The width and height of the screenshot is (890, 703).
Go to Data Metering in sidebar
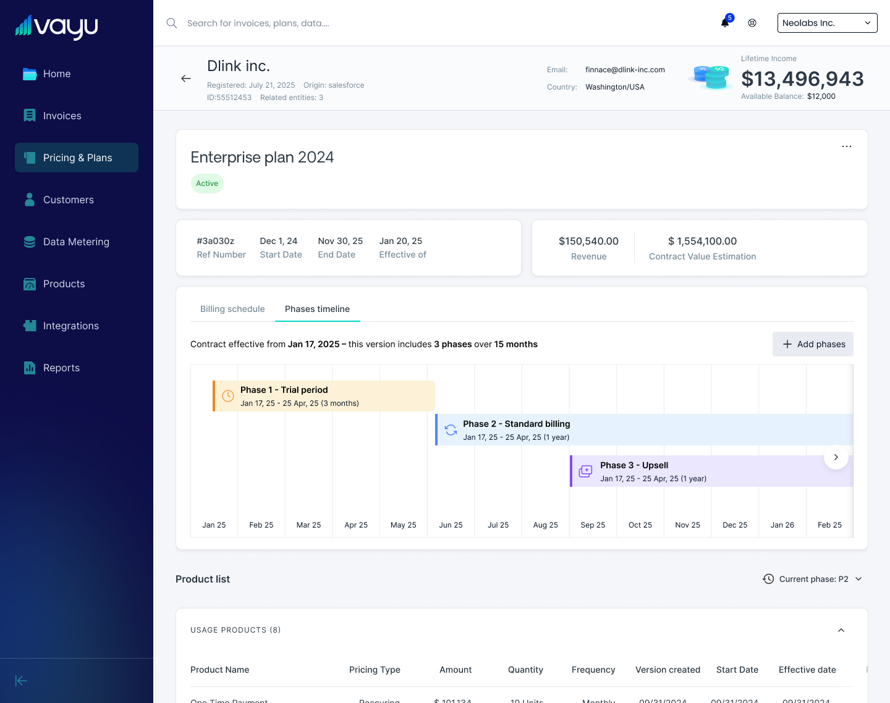(x=77, y=242)
